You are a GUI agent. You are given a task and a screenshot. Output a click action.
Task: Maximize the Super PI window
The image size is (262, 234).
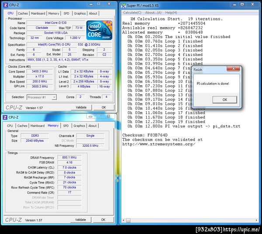(x=242, y=4)
